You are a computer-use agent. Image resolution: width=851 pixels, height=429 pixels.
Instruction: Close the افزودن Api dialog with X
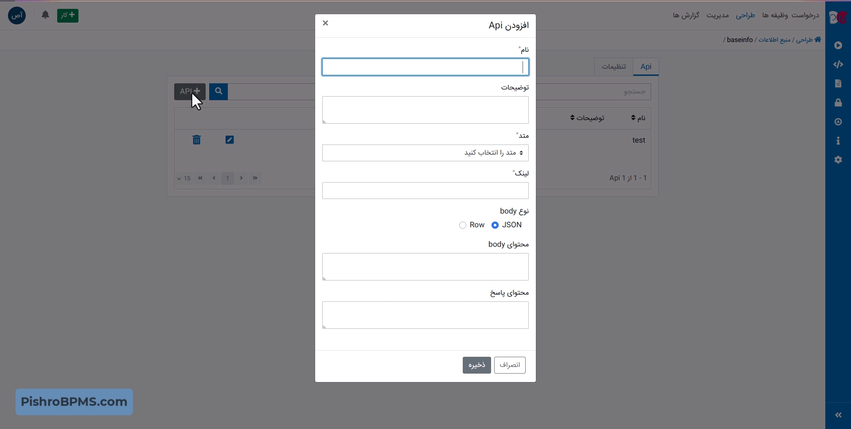(x=325, y=23)
